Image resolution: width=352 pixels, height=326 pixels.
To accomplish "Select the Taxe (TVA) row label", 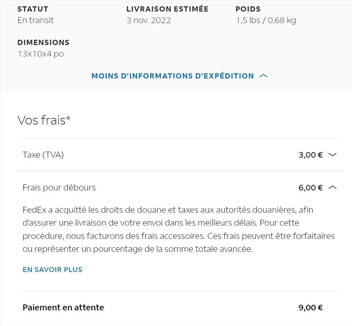I will [x=43, y=155].
